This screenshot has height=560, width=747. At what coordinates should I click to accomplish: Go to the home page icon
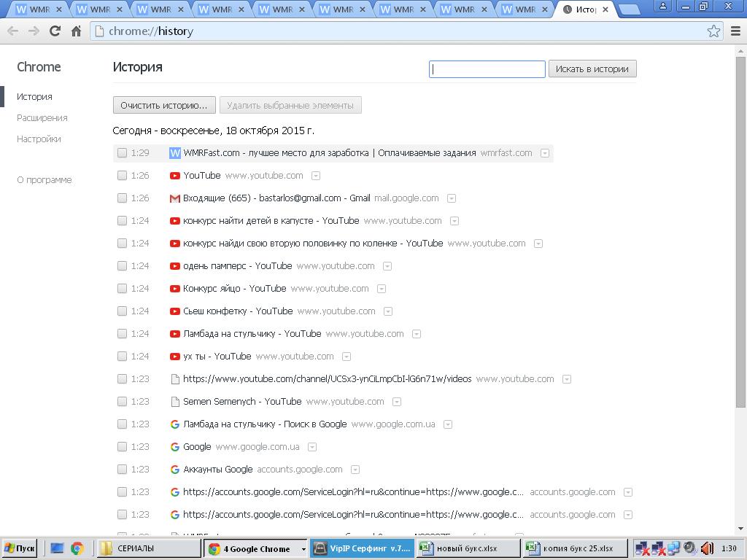76,31
